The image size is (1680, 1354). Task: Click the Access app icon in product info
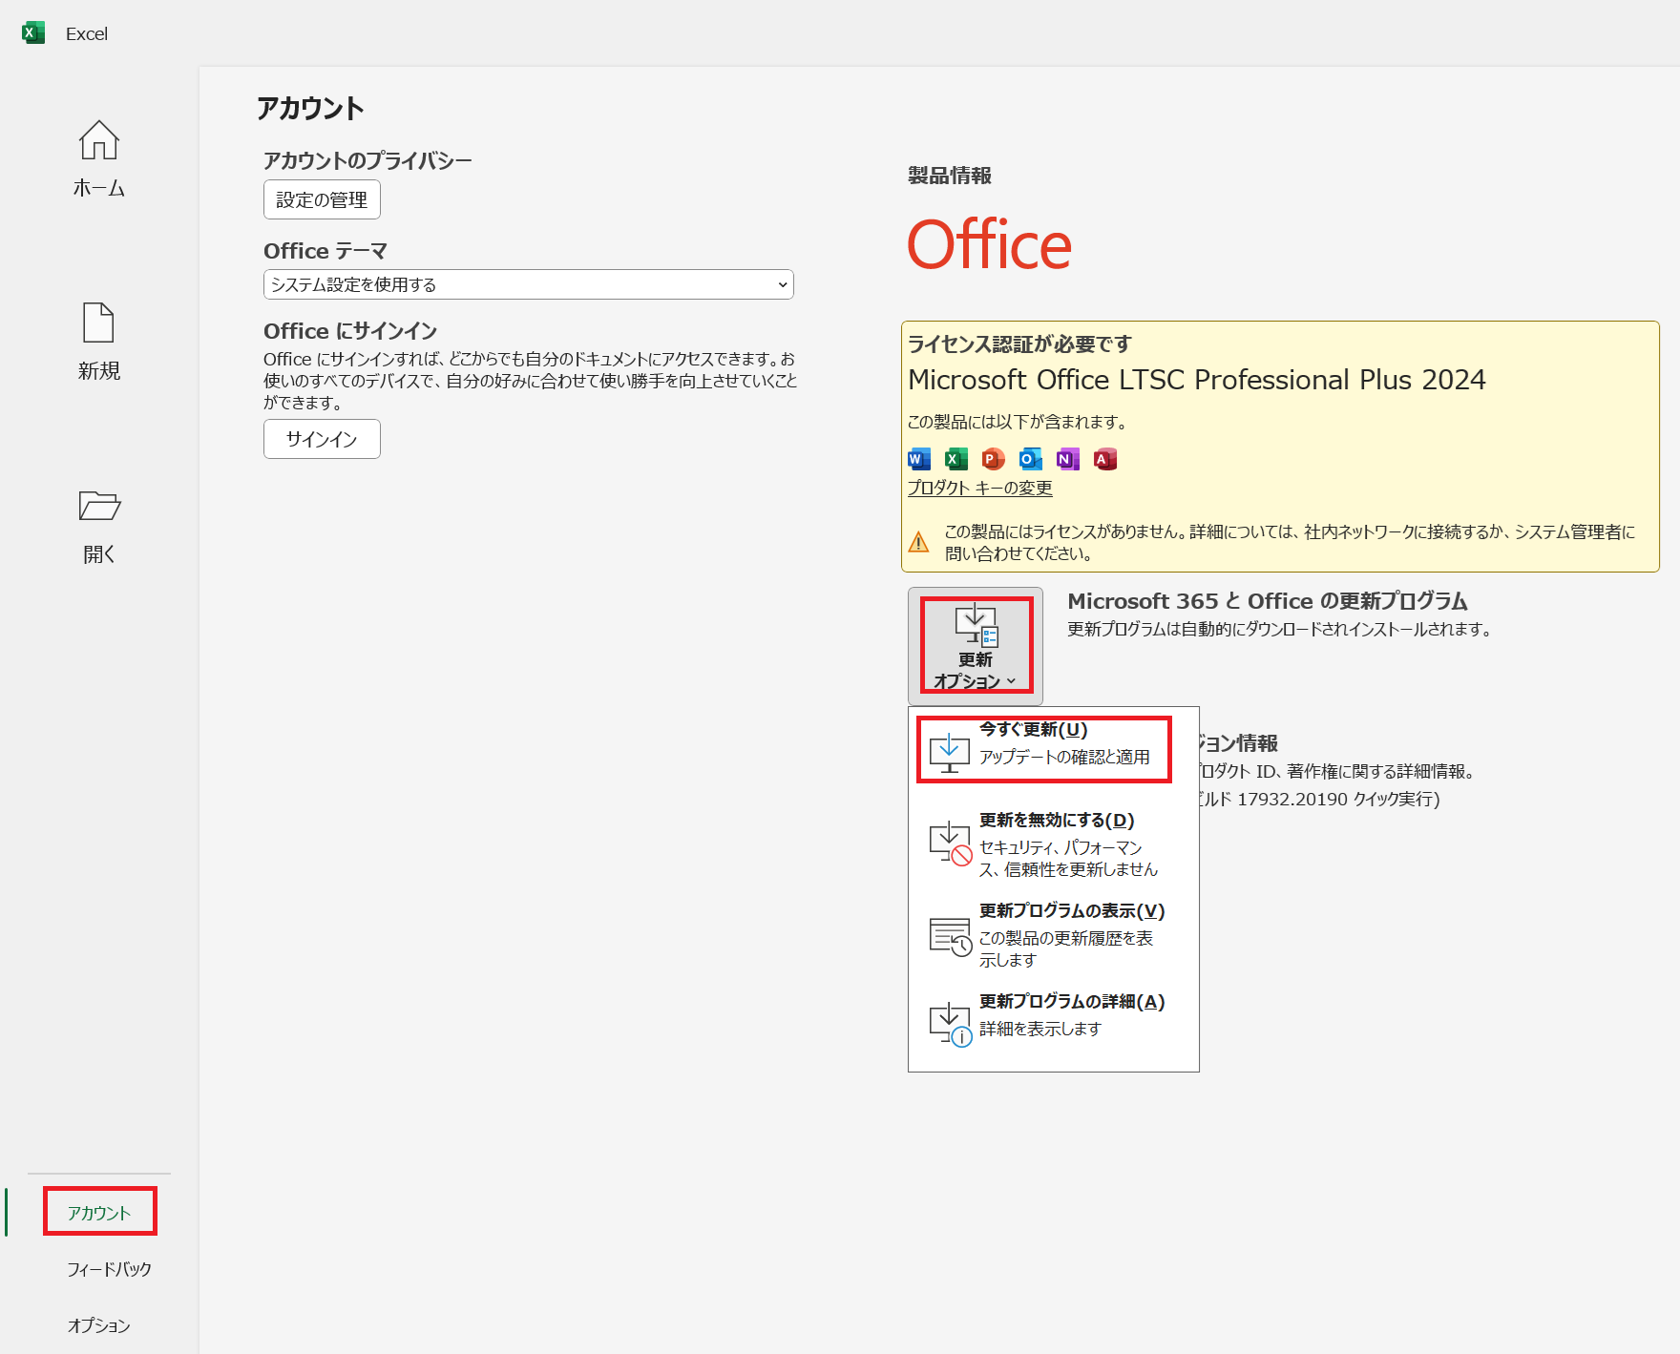coord(1105,459)
